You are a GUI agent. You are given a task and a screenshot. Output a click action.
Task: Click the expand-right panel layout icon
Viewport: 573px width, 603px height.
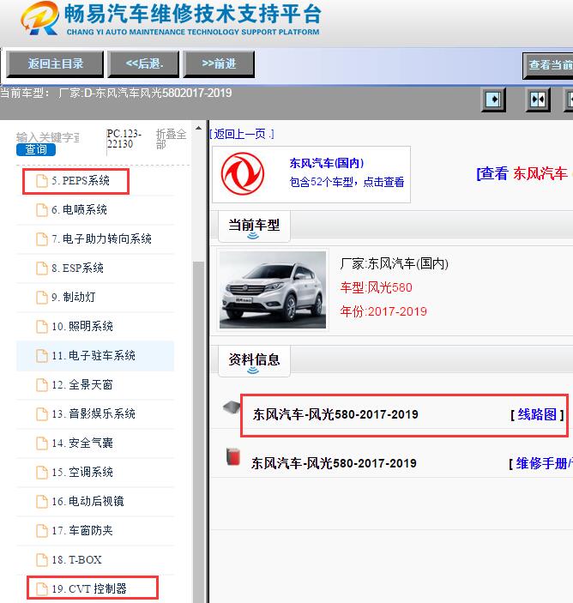click(493, 99)
